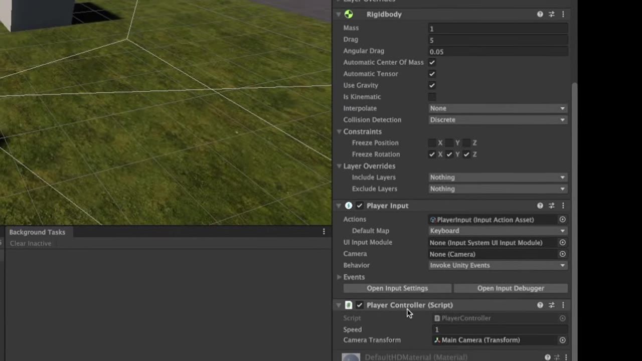642x361 pixels.
Task: Open the Collision Detection dropdown
Action: click(x=498, y=120)
